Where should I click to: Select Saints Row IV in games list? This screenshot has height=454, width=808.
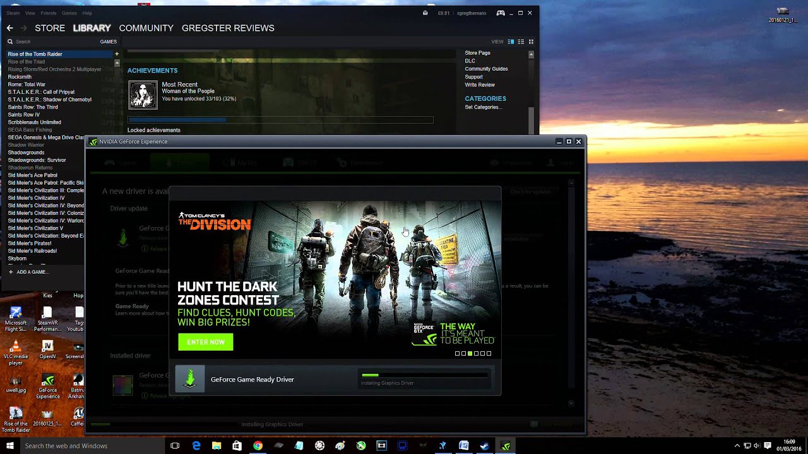click(24, 115)
